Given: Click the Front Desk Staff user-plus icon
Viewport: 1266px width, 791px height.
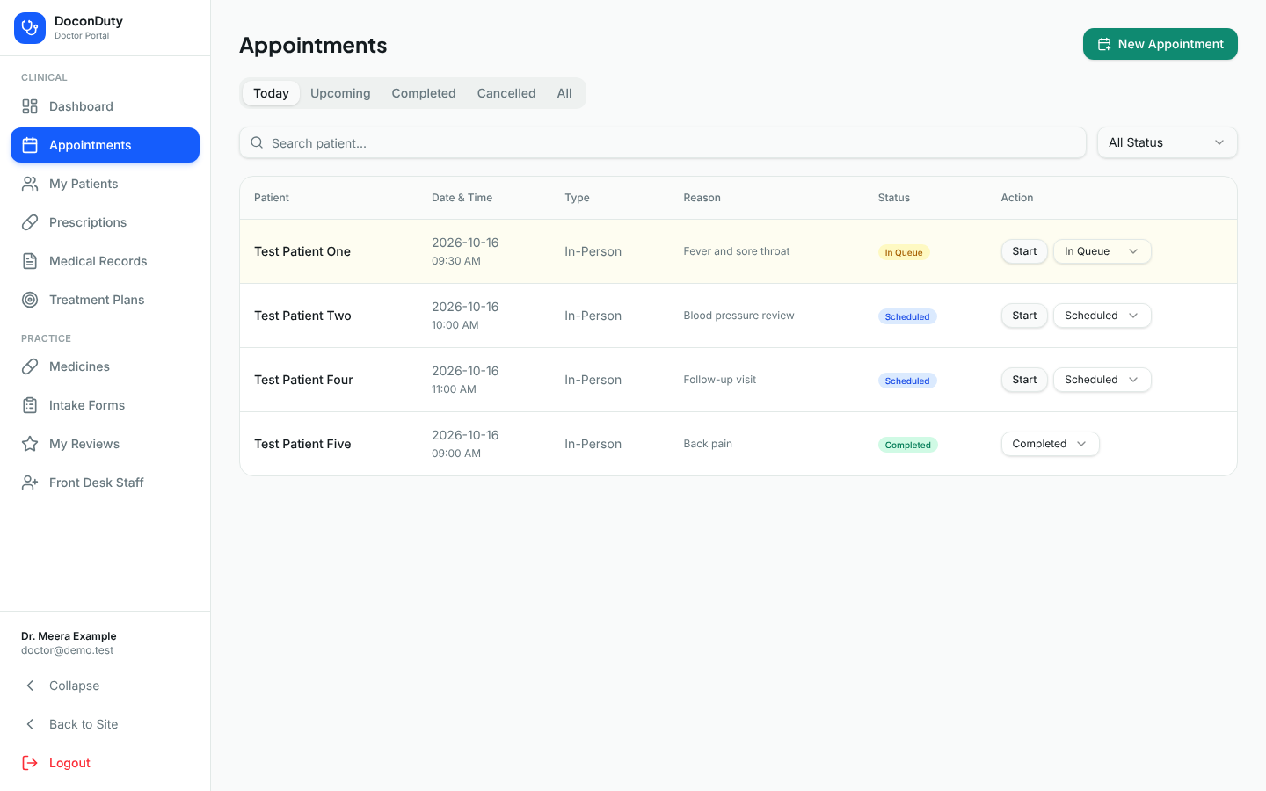Looking at the screenshot, I should (30, 483).
